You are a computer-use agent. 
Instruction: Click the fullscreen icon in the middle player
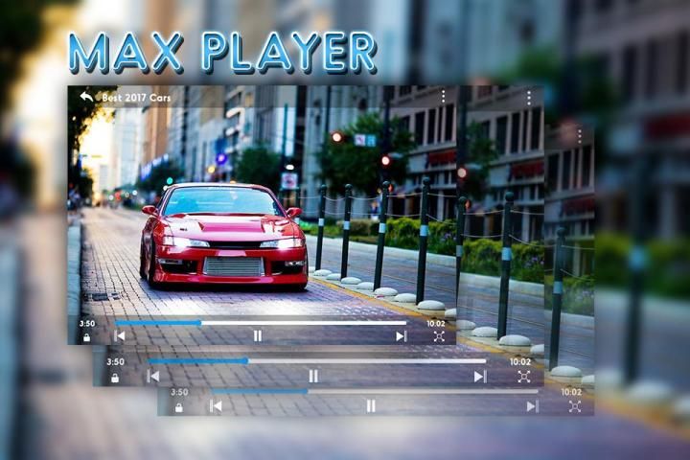pos(524,377)
